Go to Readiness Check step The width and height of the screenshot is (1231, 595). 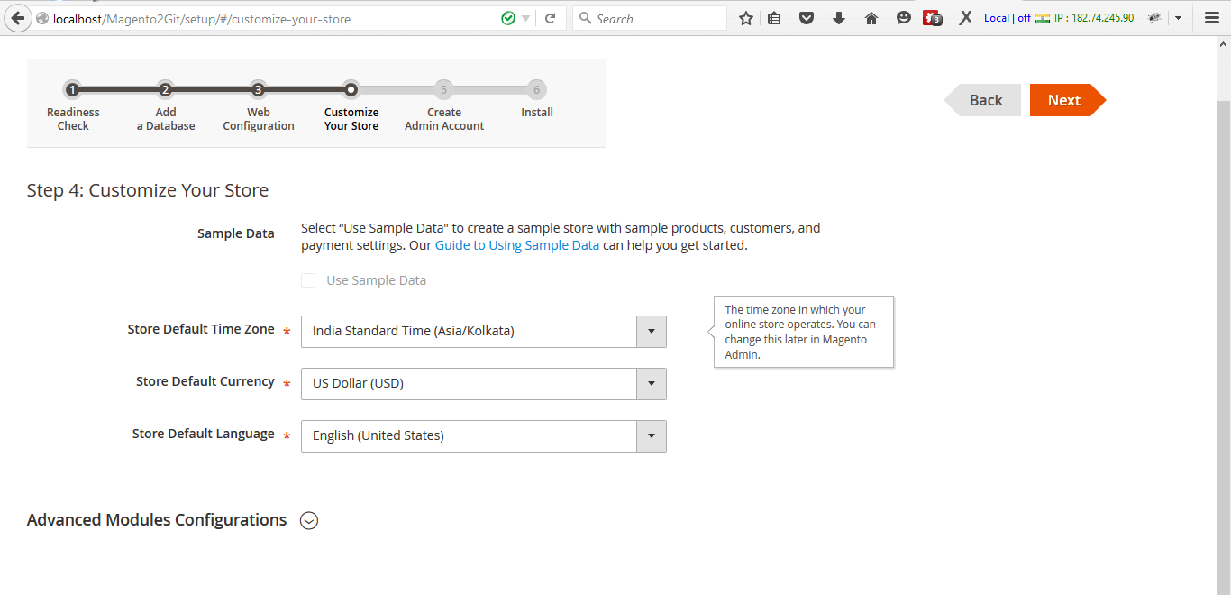[x=73, y=90]
